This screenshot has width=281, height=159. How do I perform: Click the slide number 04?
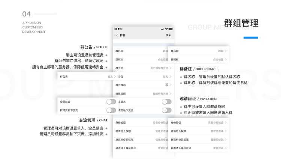click(x=26, y=14)
